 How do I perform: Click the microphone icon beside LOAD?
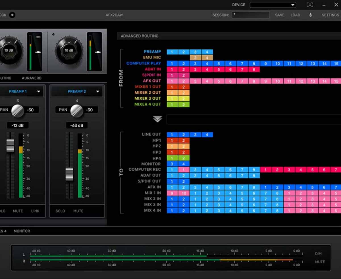point(310,15)
